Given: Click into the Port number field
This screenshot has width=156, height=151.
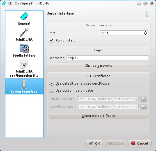Looking at the screenshot, I should pos(122,33).
